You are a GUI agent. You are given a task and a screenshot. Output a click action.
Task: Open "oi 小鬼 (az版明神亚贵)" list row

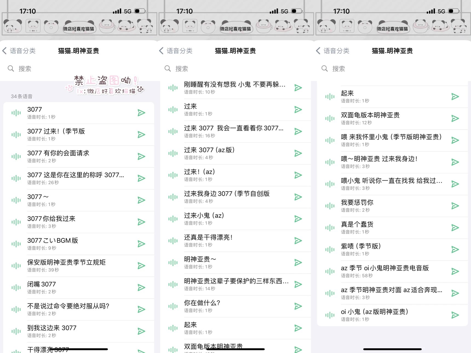click(392, 315)
